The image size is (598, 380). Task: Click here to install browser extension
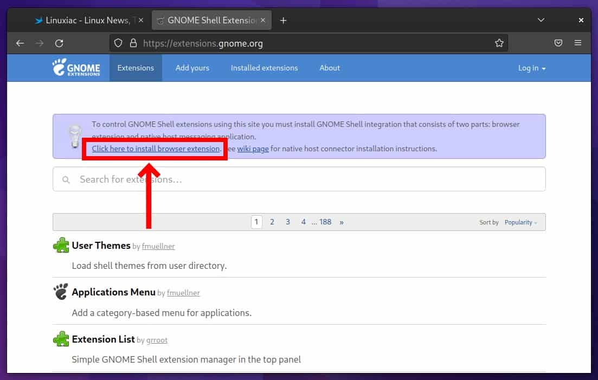[155, 149]
